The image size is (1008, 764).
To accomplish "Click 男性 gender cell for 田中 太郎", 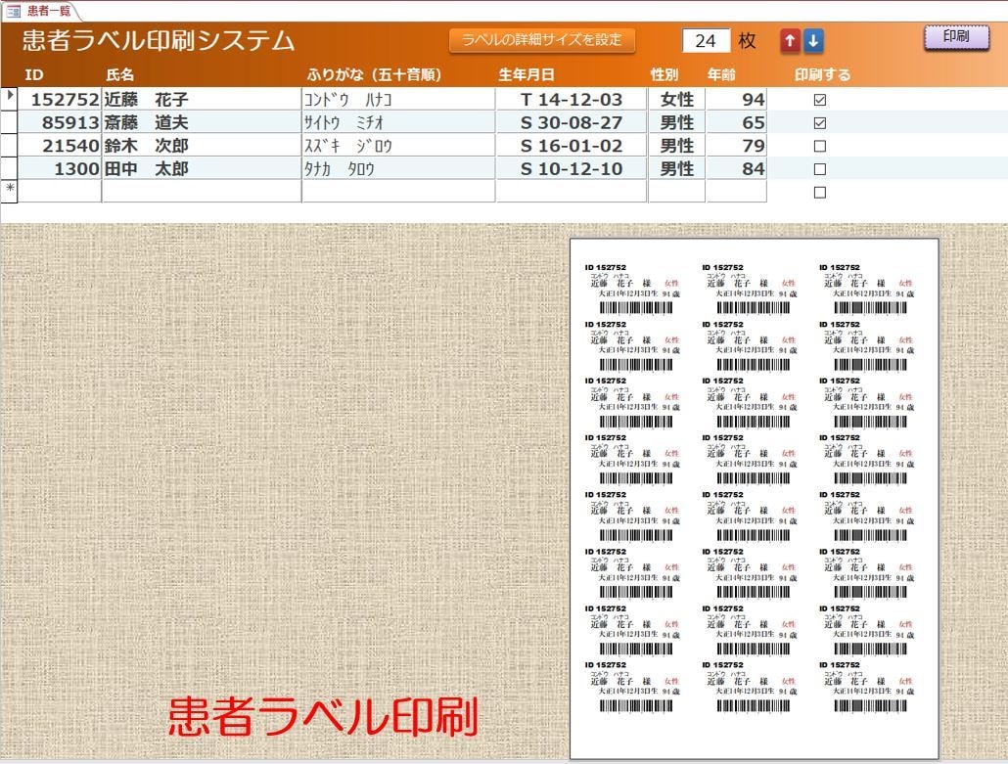I will [676, 168].
